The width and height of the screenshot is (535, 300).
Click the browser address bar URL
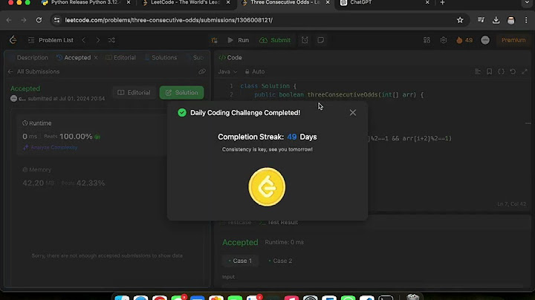click(169, 20)
